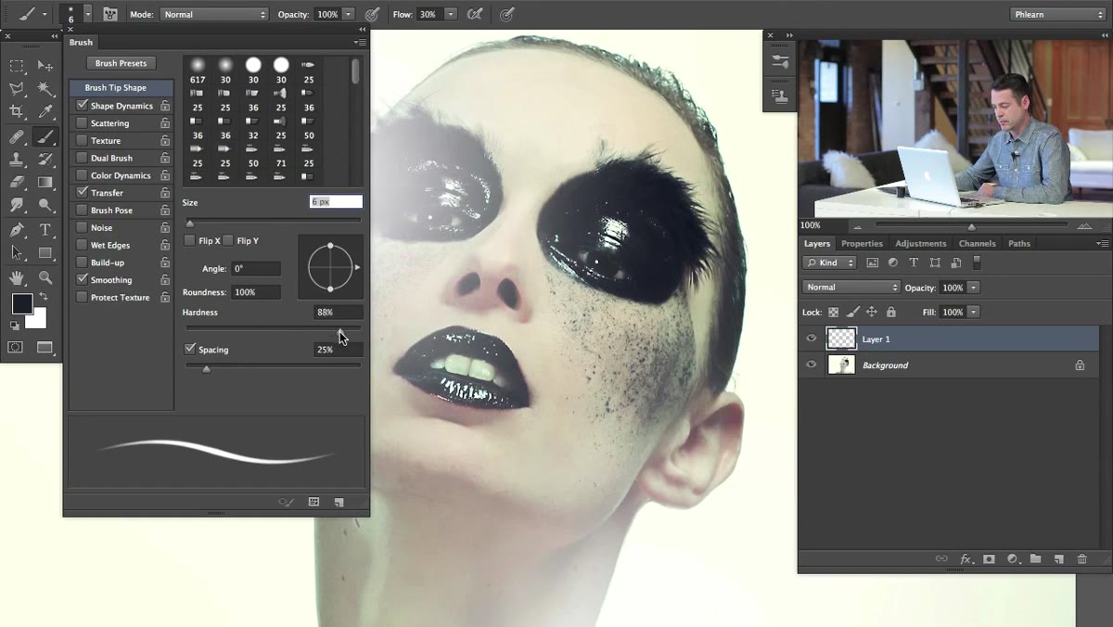Select the Eraser tool
The width and height of the screenshot is (1113, 627).
[x=17, y=183]
